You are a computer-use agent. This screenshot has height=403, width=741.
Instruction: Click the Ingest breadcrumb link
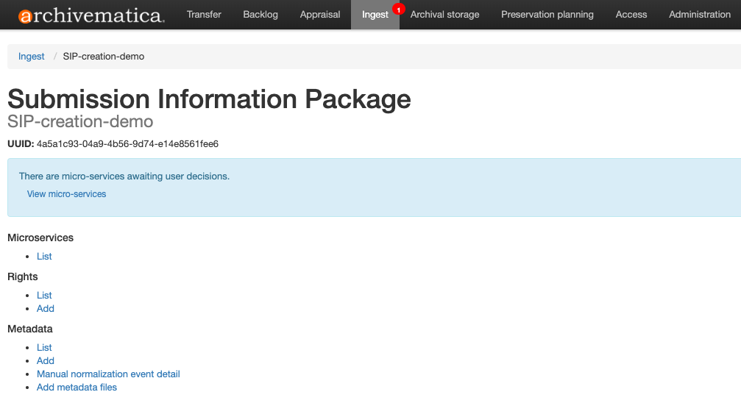point(31,56)
